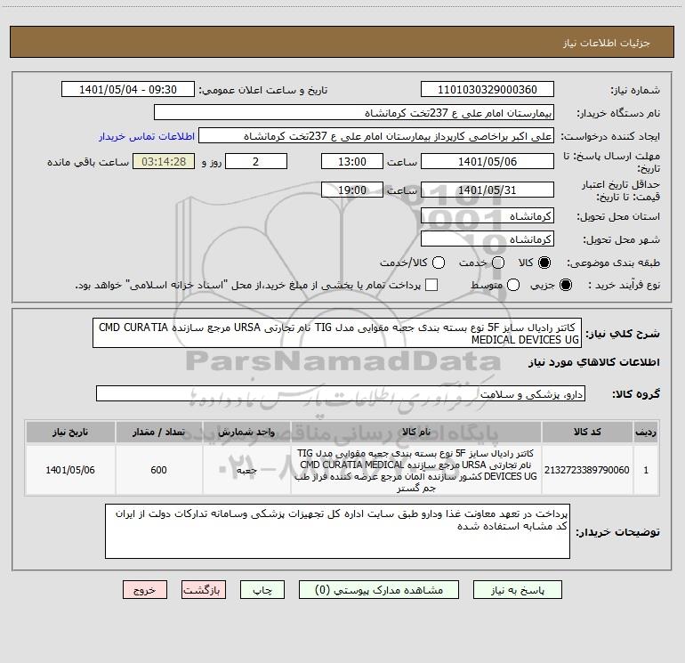Toggle the اسناد خزانه اسلامی payment checkbox

coord(431,285)
